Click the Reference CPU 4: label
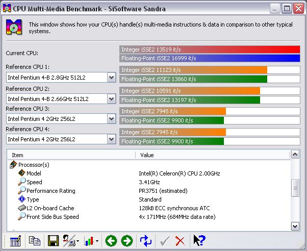Viewport: 307px width, 251px height. (28, 129)
